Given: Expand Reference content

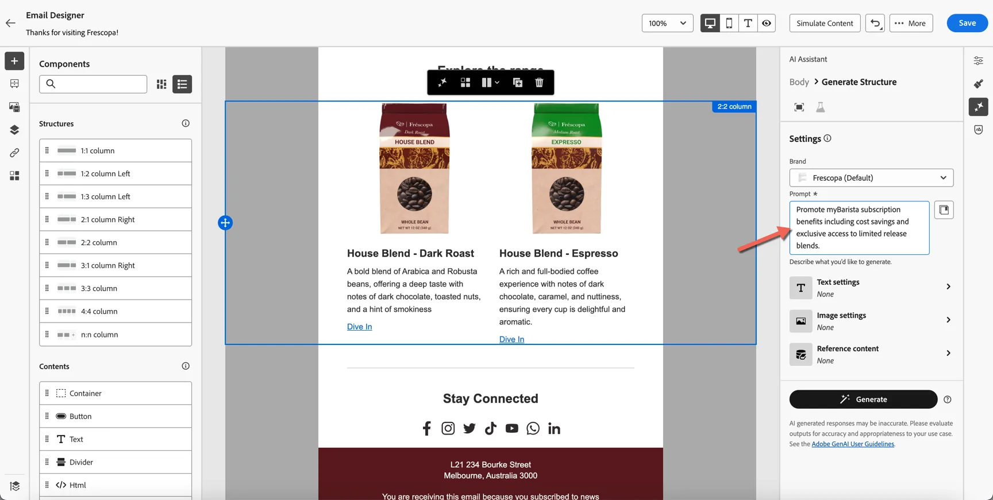Looking at the screenshot, I should tap(871, 354).
